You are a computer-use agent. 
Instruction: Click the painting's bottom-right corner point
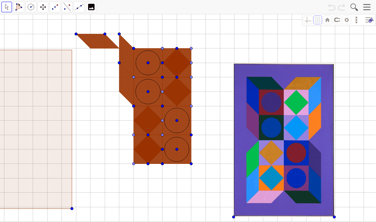pos(334,217)
